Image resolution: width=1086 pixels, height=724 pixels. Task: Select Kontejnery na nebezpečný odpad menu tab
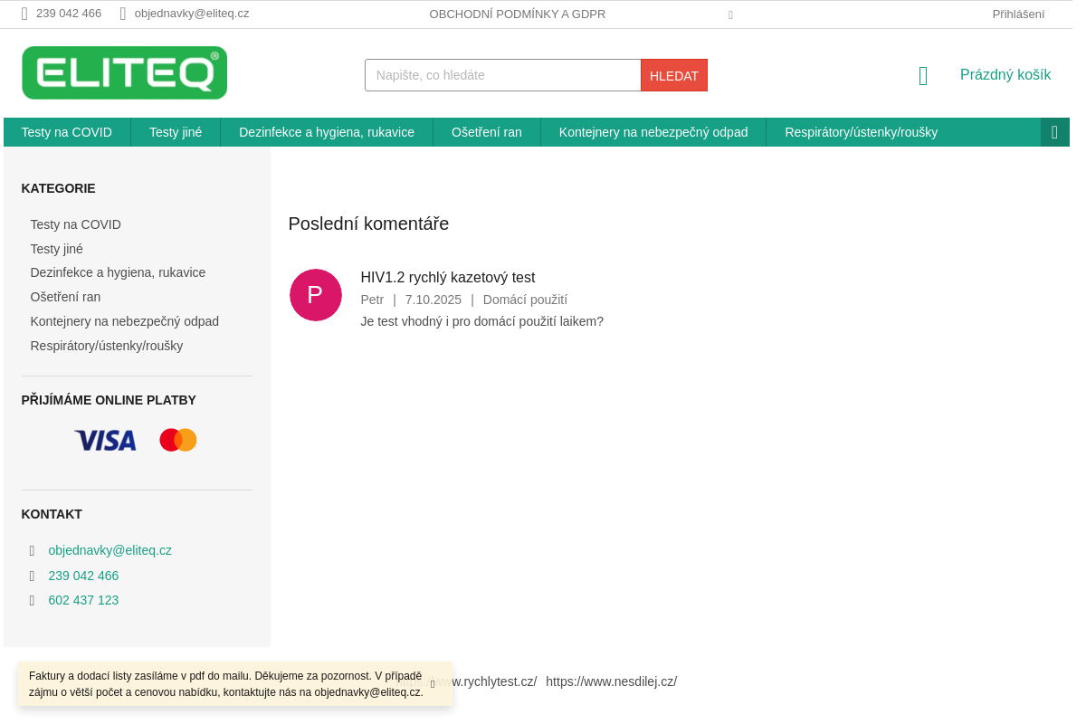653,132
